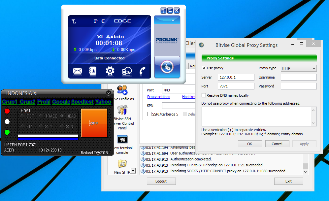The height and width of the screenshot is (201, 329).
Task: Open the New SFTP window icon
Action: pyautogui.click(x=122, y=164)
